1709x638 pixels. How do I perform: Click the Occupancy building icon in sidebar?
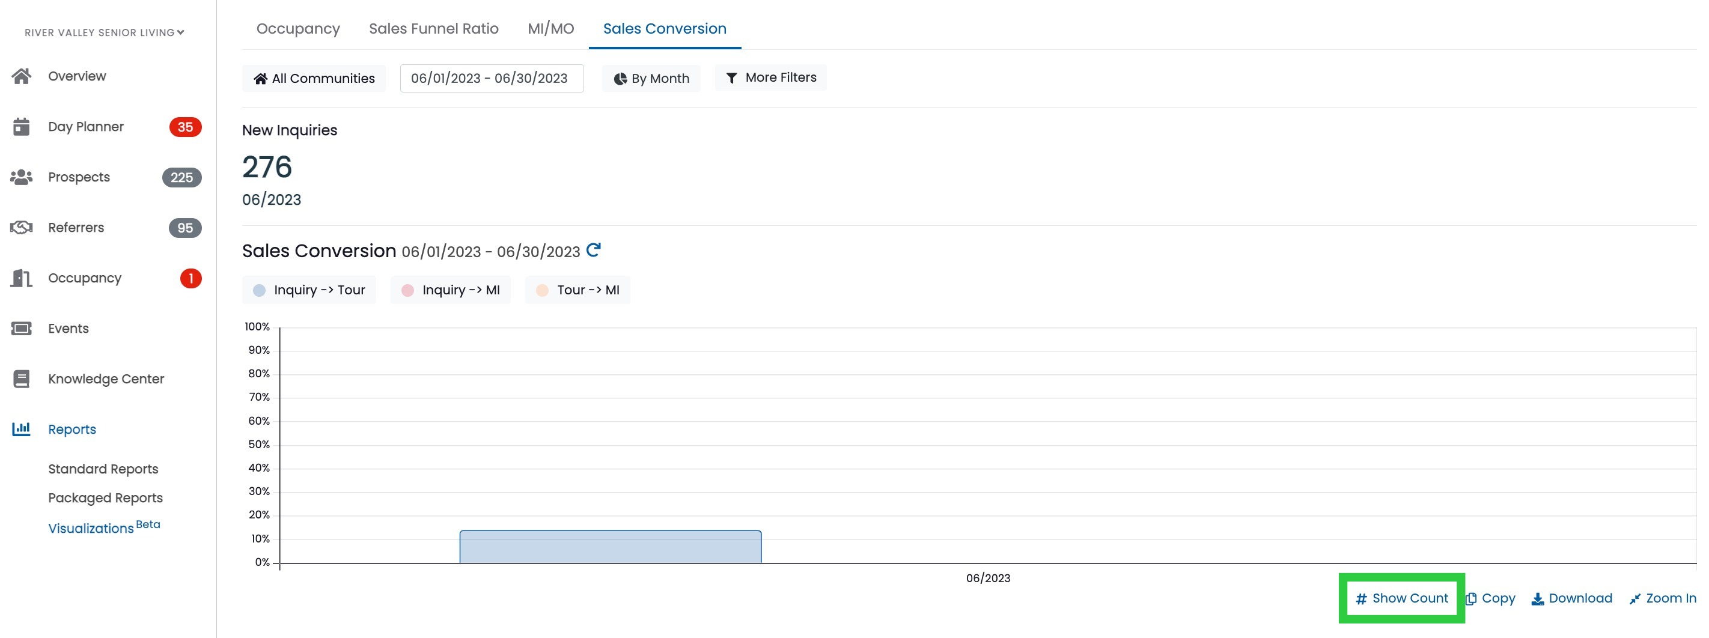pos(21,278)
